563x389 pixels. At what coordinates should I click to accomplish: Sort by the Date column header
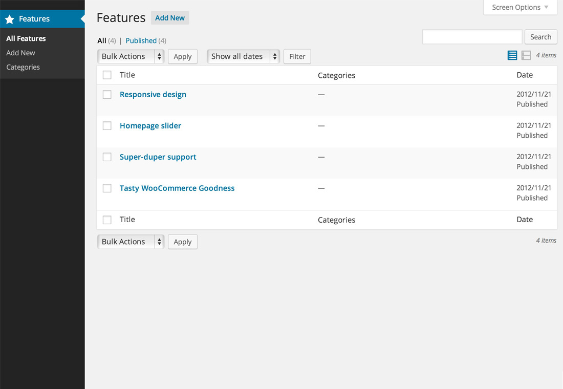tap(525, 75)
